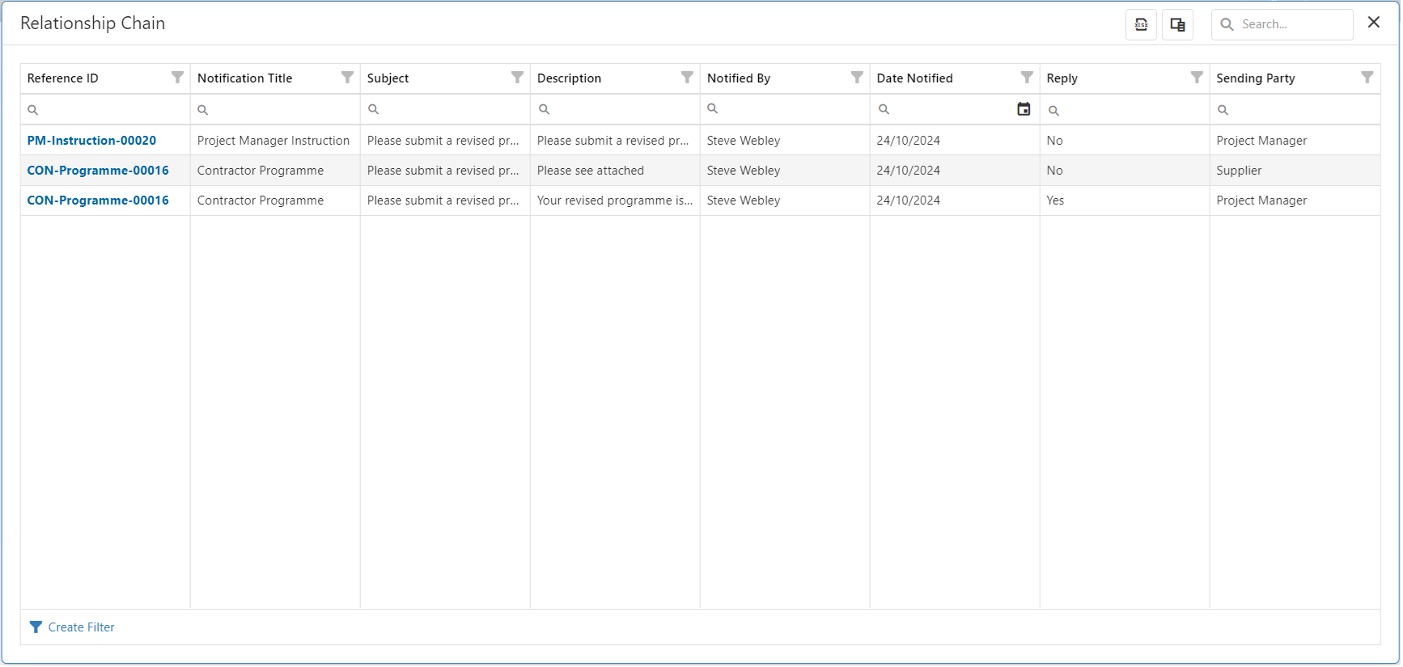Select the 'Please see attached' description cell
This screenshot has height=667, width=1403.
click(x=615, y=171)
